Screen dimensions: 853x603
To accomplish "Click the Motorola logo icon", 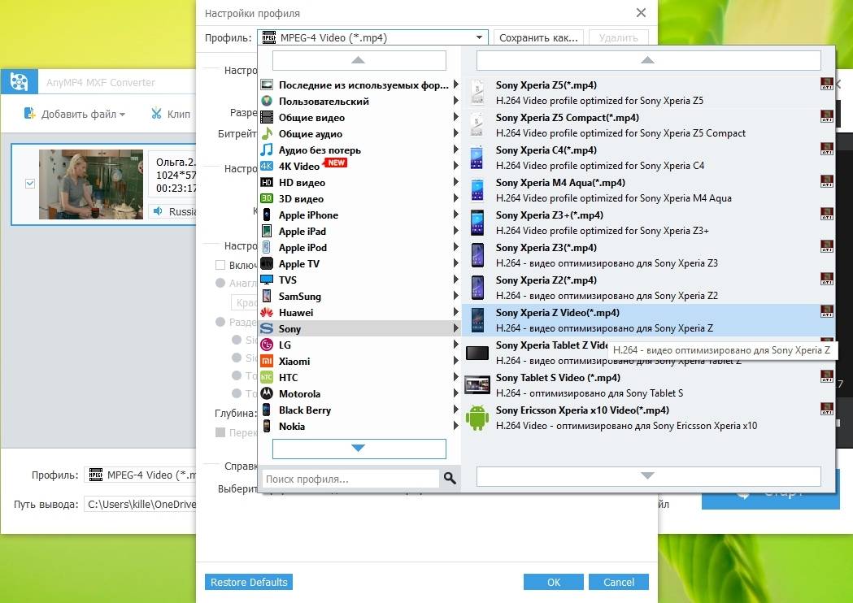I will pyautogui.click(x=267, y=393).
